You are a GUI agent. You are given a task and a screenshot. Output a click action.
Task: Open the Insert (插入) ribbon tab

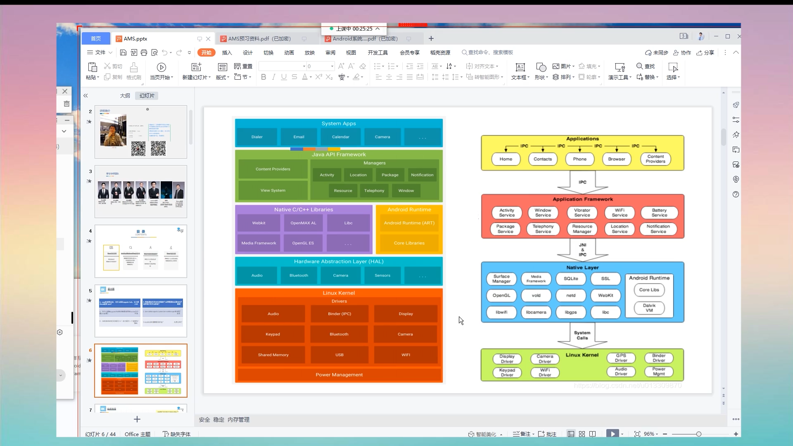(227, 52)
